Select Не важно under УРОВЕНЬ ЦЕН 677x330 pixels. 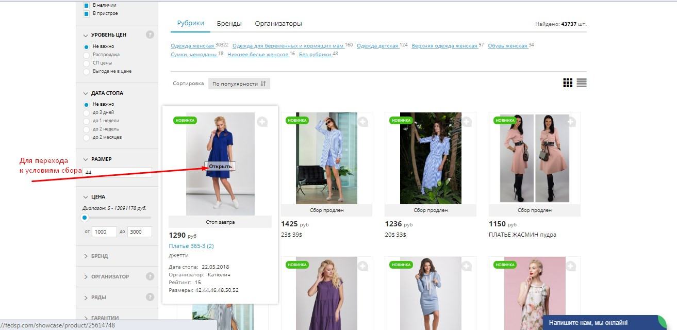pos(87,46)
